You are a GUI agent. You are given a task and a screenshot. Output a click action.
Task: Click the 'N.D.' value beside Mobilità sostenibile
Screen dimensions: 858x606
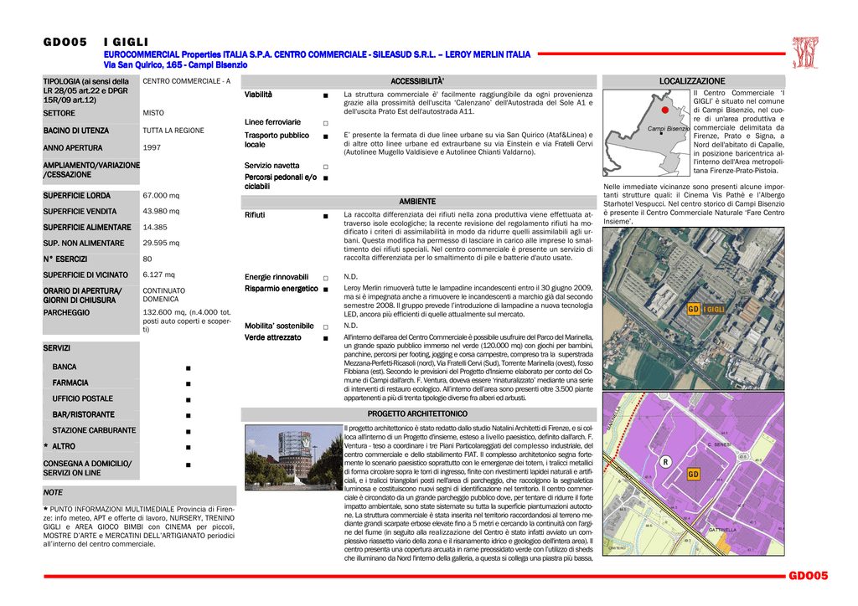[x=351, y=325]
